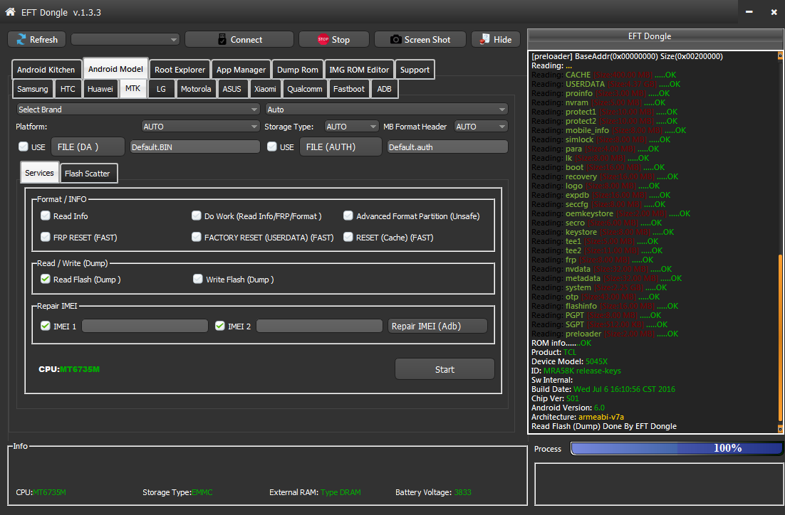Click the Repair IMEI (Adb) button

pyautogui.click(x=438, y=326)
